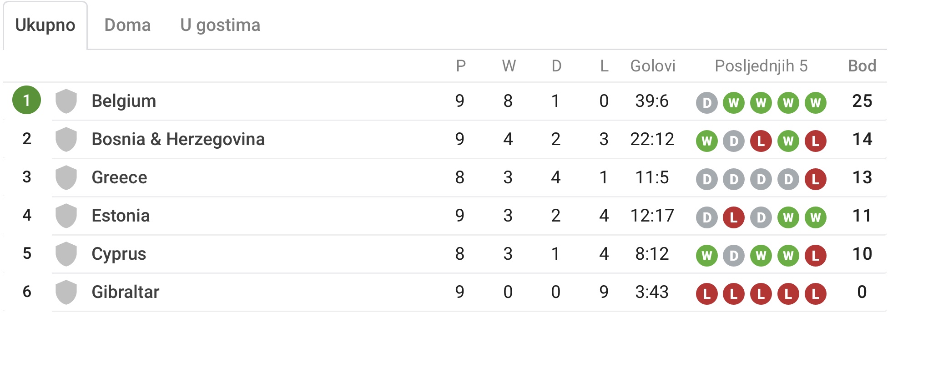Viewport: 943px width, 373px height.
Task: Click the Greece team shield icon
Action: [66, 177]
